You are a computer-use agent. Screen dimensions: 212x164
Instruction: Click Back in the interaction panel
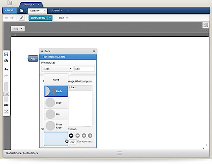point(45,51)
